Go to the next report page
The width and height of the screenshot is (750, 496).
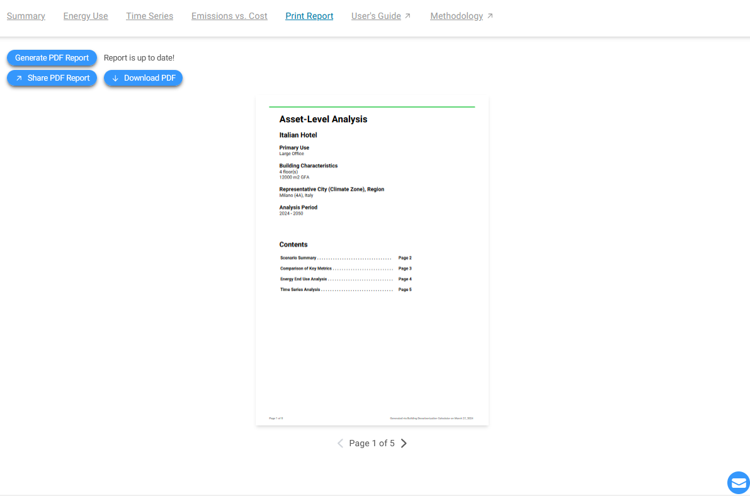click(404, 443)
